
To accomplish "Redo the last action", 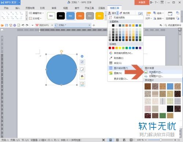I will (27, 25).
